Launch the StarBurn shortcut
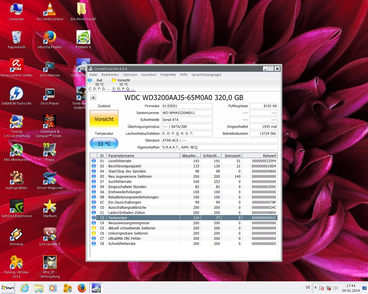This screenshot has height=294, width=368. coord(50,208)
